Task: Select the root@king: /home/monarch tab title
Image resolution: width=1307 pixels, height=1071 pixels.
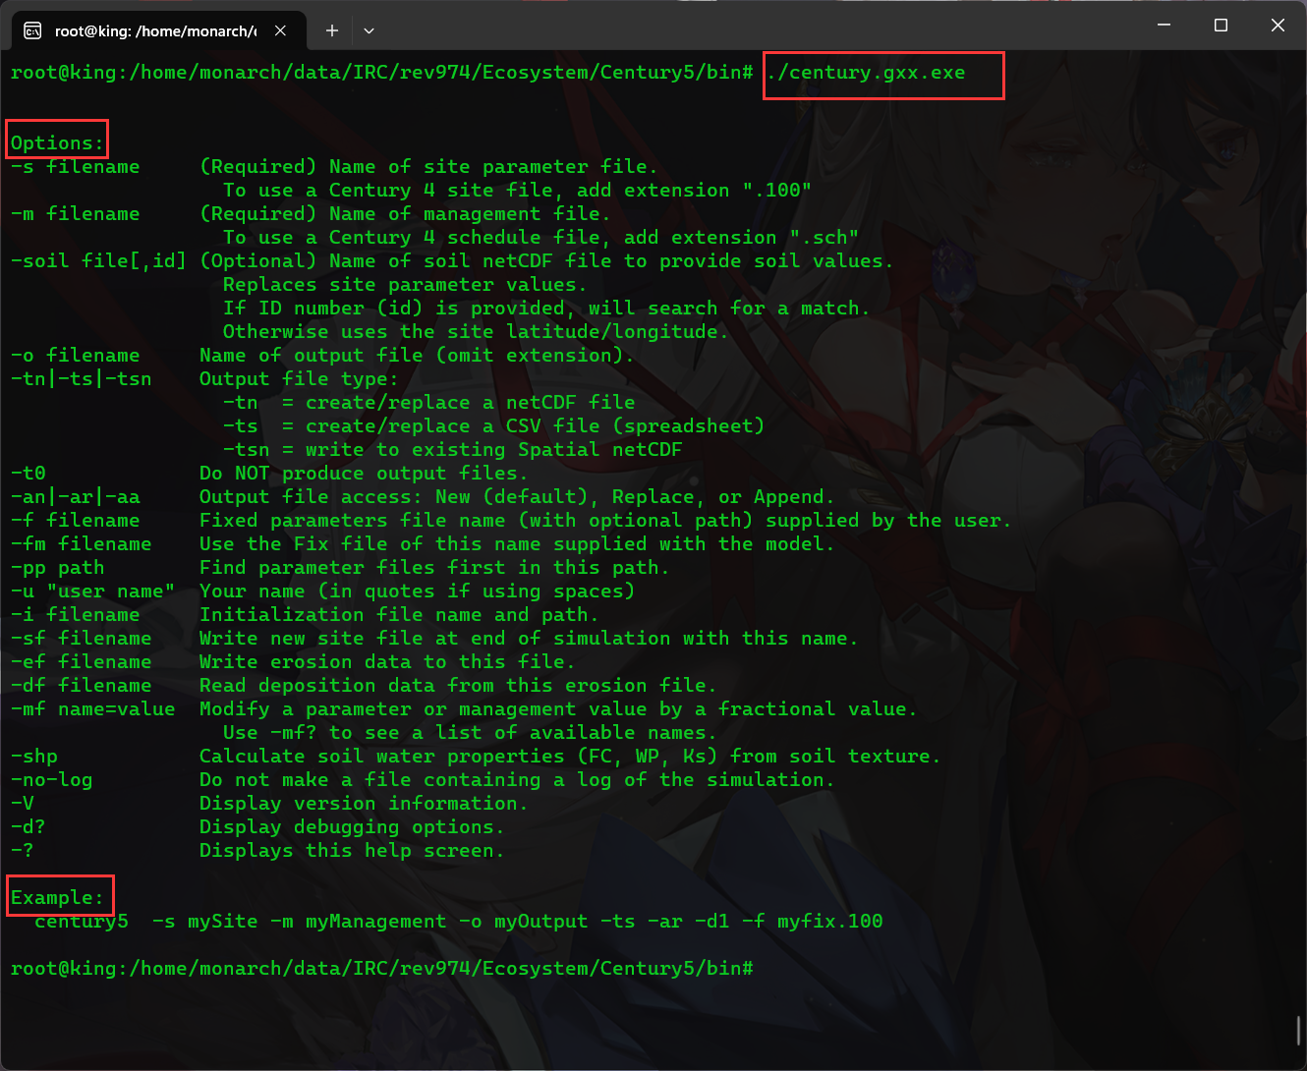Action: coord(155,30)
